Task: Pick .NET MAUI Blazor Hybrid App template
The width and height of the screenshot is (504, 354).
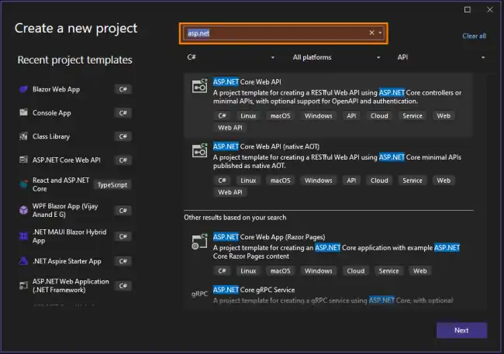Action: (x=75, y=236)
